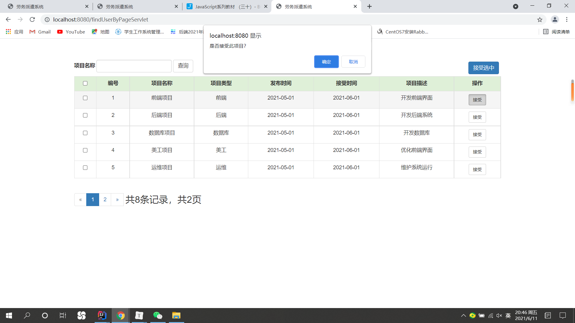575x323 pixels.
Task: Expand hidden system tray icons
Action: 463,316
